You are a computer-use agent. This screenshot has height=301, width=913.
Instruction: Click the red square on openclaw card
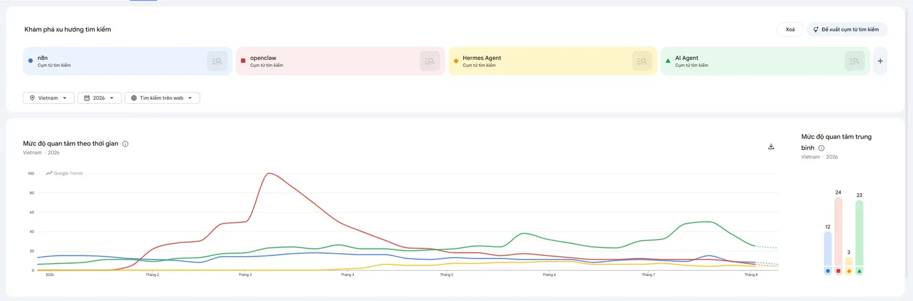[243, 60]
